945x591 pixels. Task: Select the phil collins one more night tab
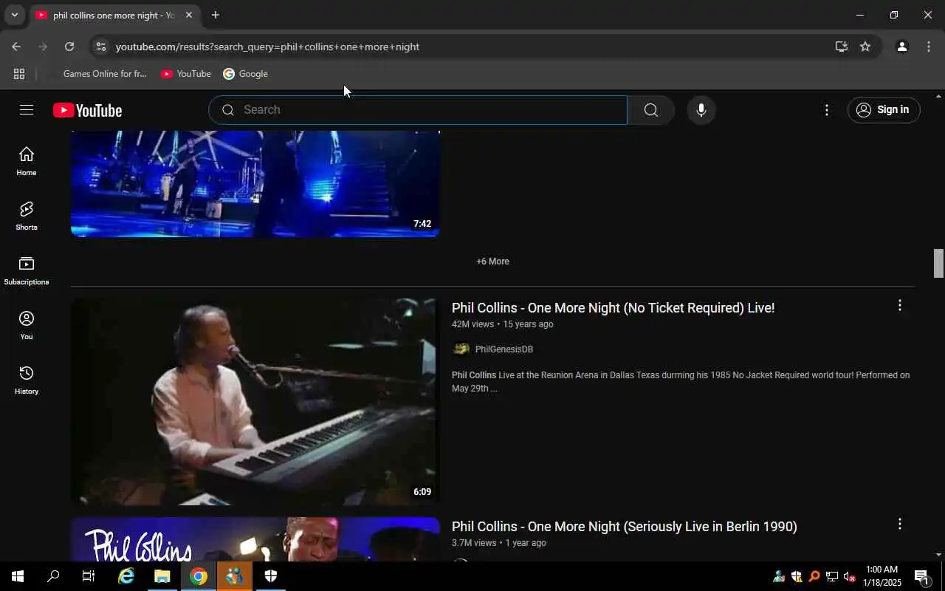114,15
